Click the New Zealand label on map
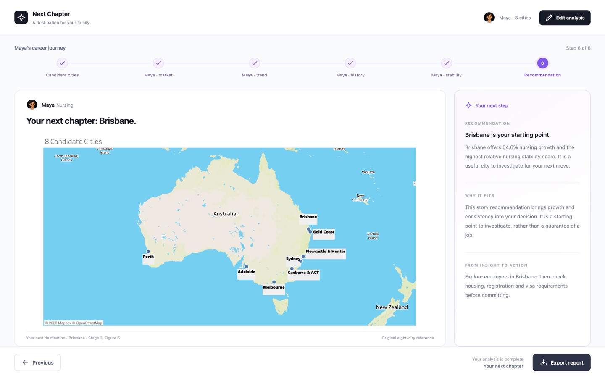 click(392, 307)
